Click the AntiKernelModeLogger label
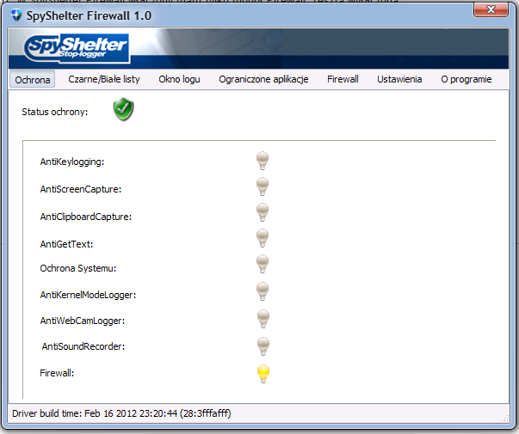The width and height of the screenshot is (519, 434). [88, 295]
